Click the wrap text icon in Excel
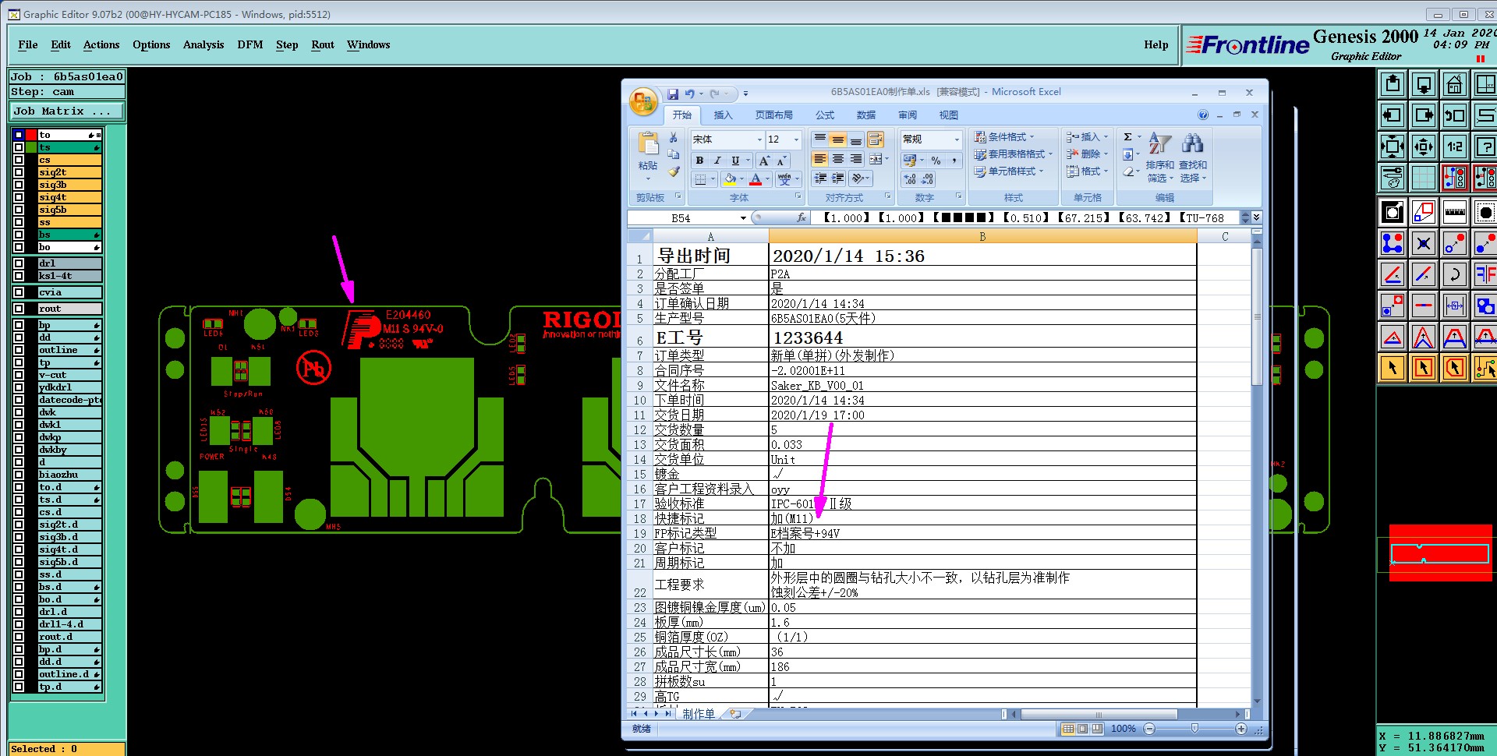This screenshot has height=756, width=1497. click(x=876, y=140)
